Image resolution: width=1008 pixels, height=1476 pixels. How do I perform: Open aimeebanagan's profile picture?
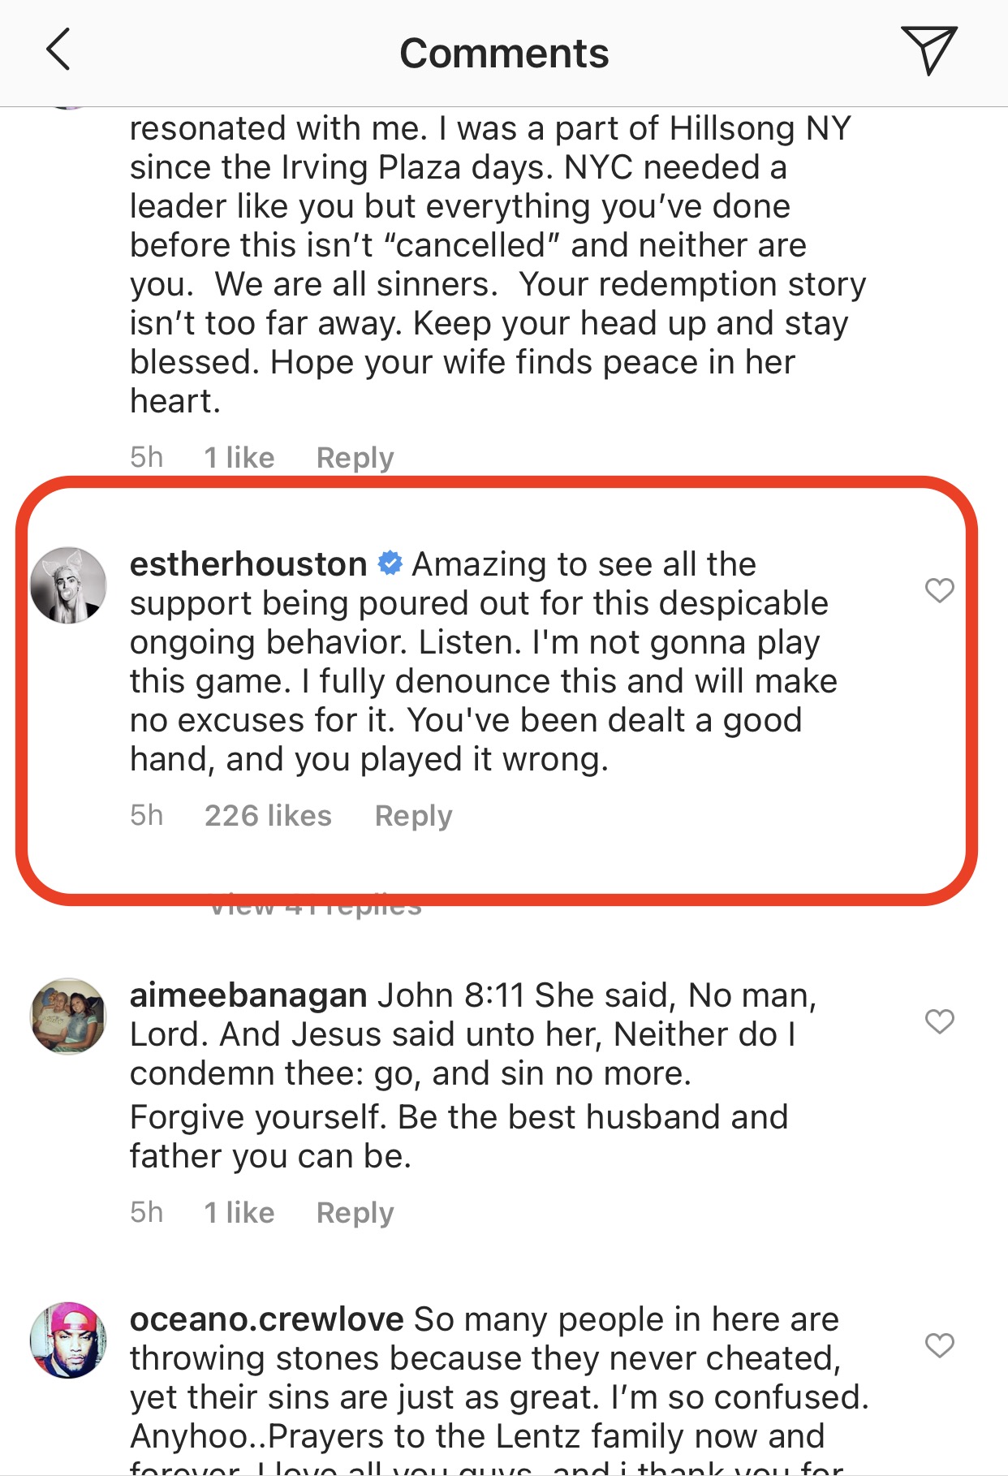pyautogui.click(x=68, y=1016)
